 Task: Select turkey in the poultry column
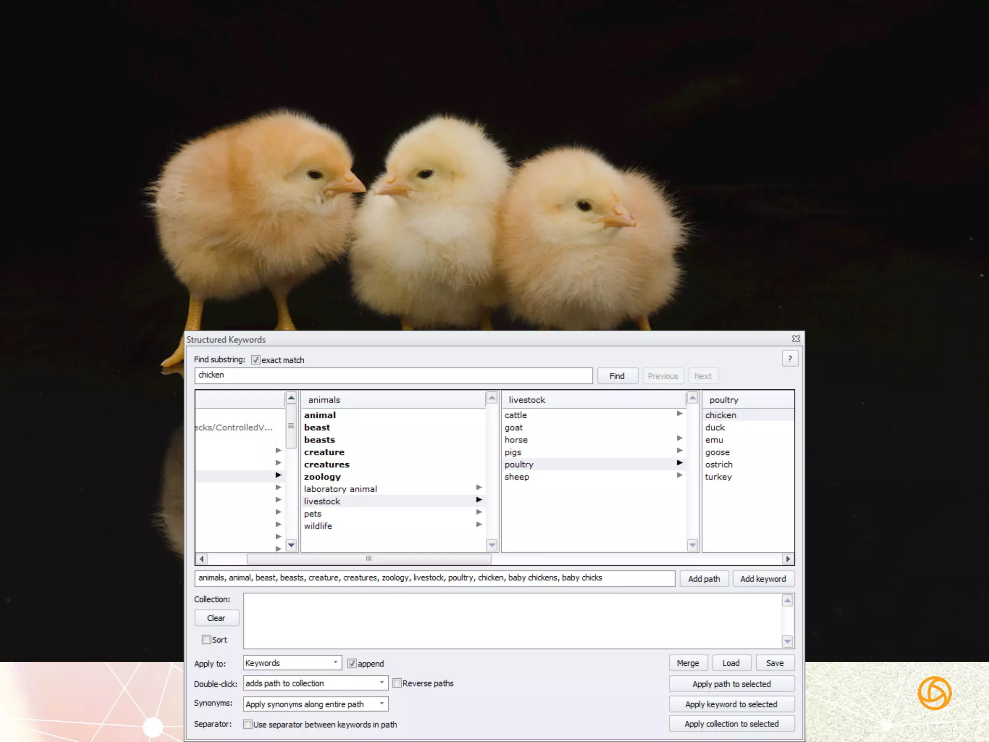718,477
